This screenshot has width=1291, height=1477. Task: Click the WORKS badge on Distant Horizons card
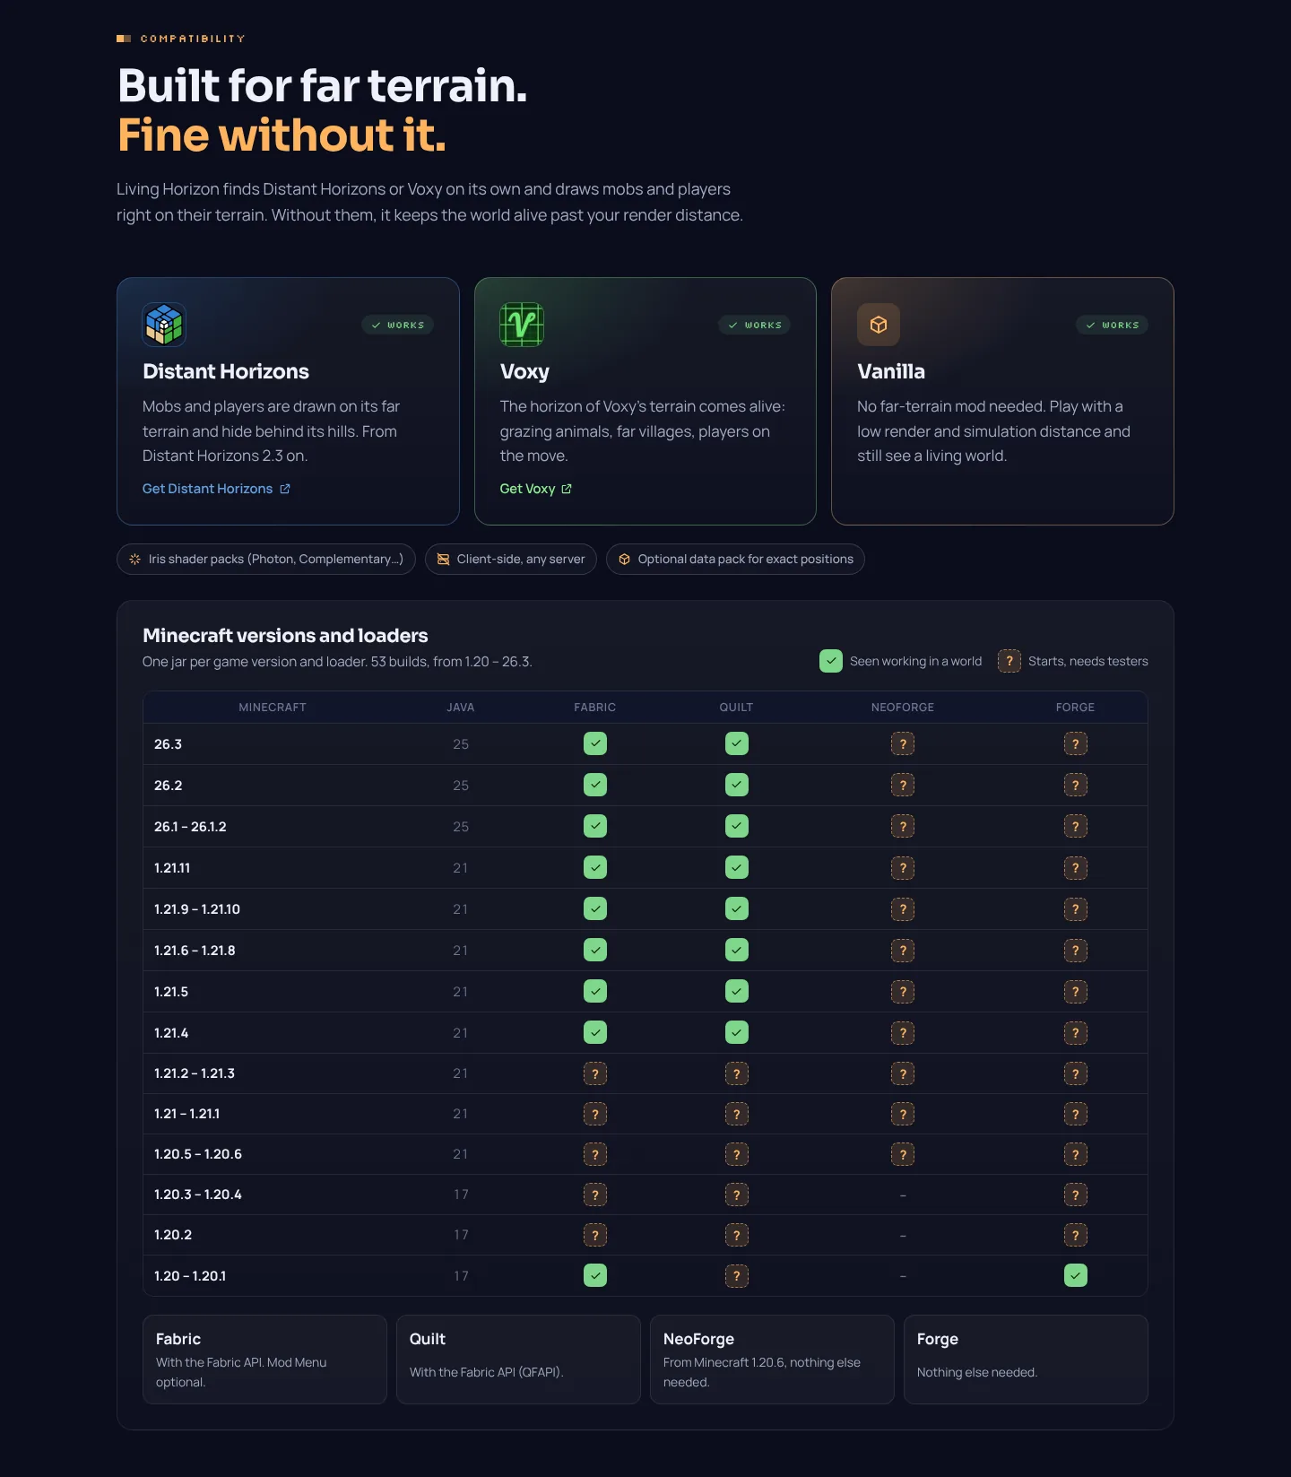398,325
